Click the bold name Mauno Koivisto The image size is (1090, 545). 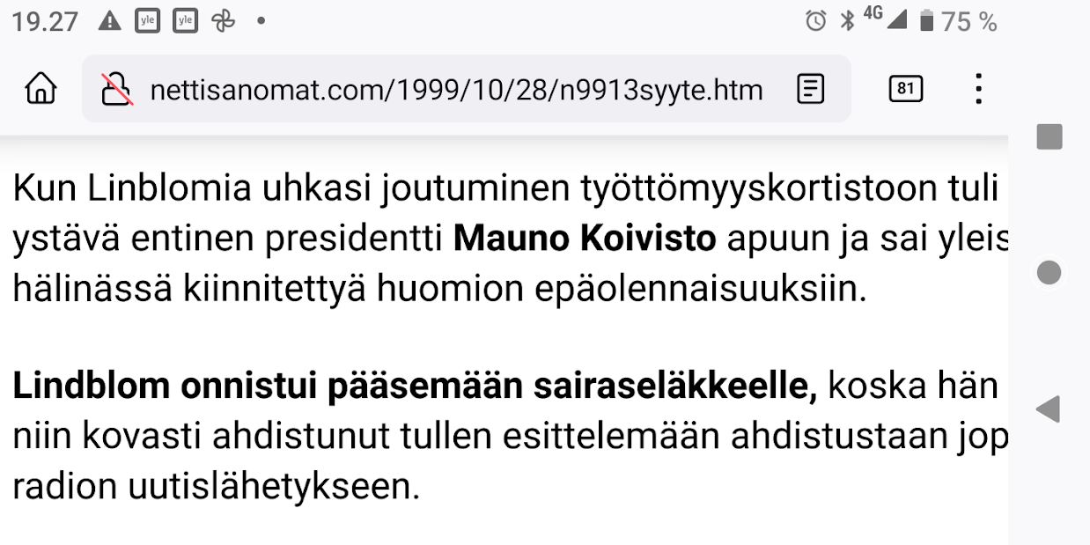tap(585, 239)
